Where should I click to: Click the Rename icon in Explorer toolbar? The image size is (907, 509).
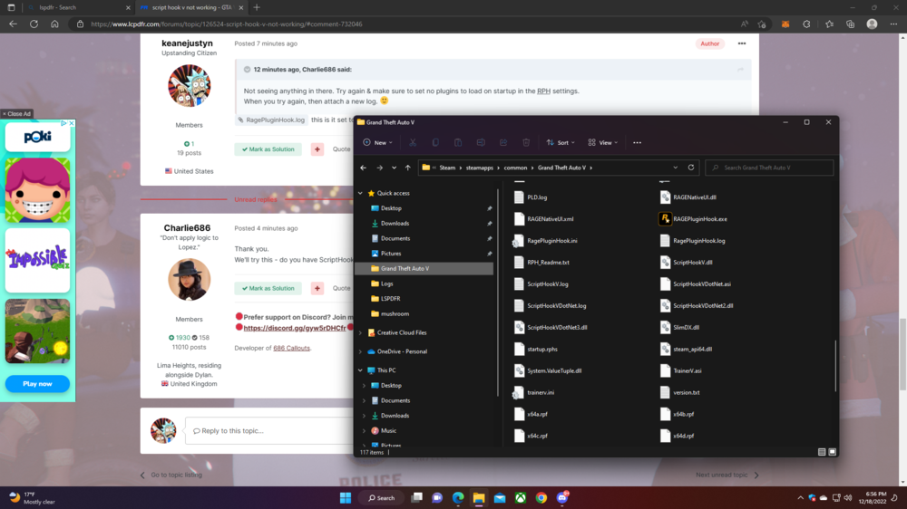tap(481, 143)
